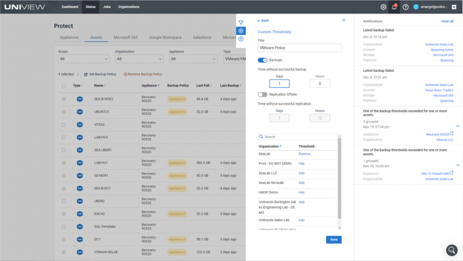Sort assets by Appliance column
463x261 pixels.
150,85
